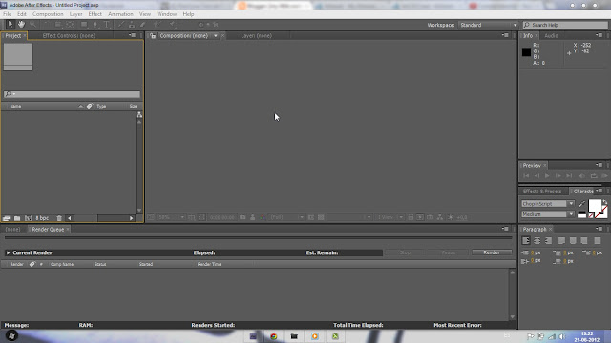Screen dimensions: 611x343
Task: Open media player icon on taskbar
Action: pos(314,336)
